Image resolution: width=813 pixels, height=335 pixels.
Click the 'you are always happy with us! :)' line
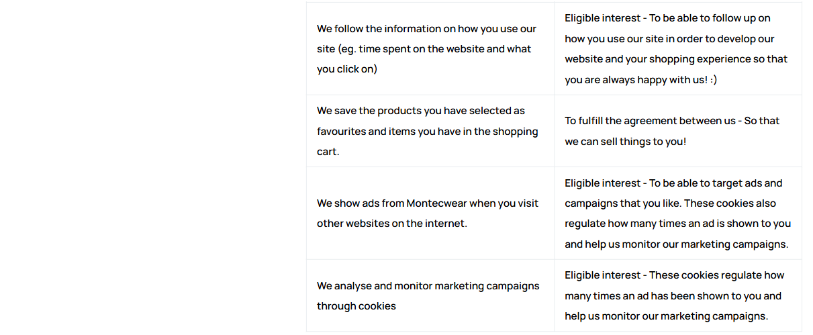[640, 80]
